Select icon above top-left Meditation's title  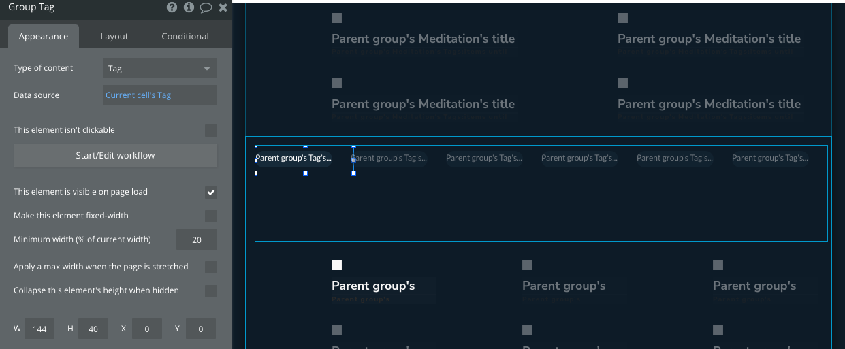[x=336, y=18]
